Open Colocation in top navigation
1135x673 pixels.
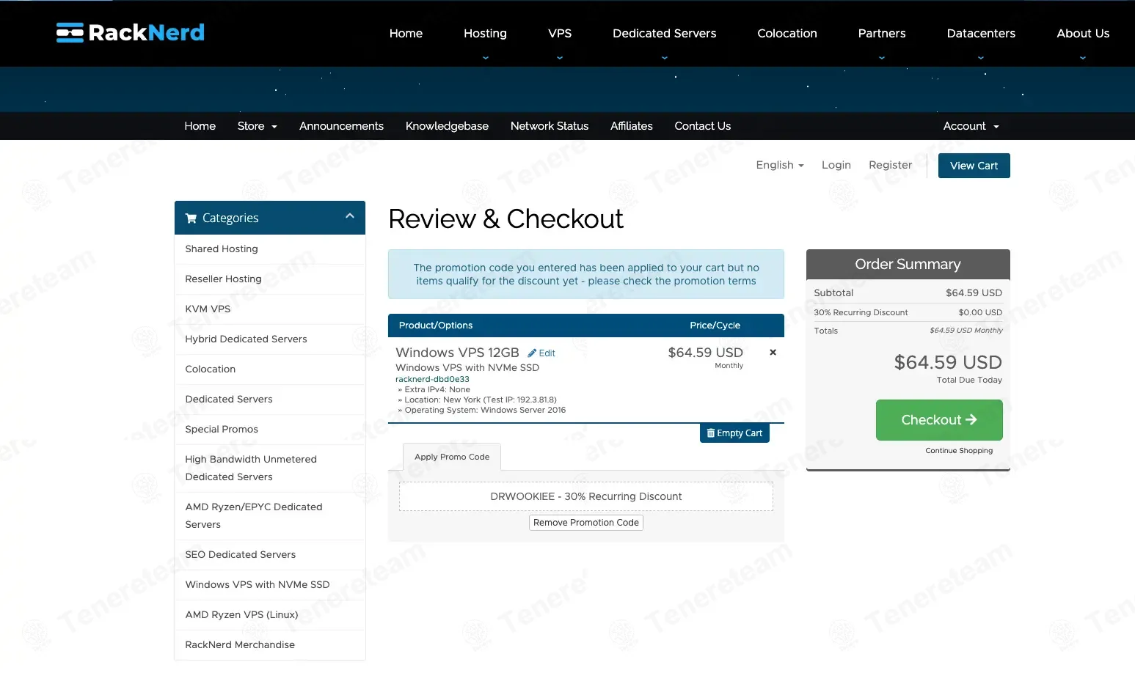pyautogui.click(x=787, y=34)
